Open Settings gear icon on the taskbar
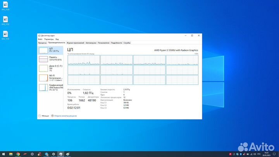The height and width of the screenshot is (157, 279). tap(53, 154)
